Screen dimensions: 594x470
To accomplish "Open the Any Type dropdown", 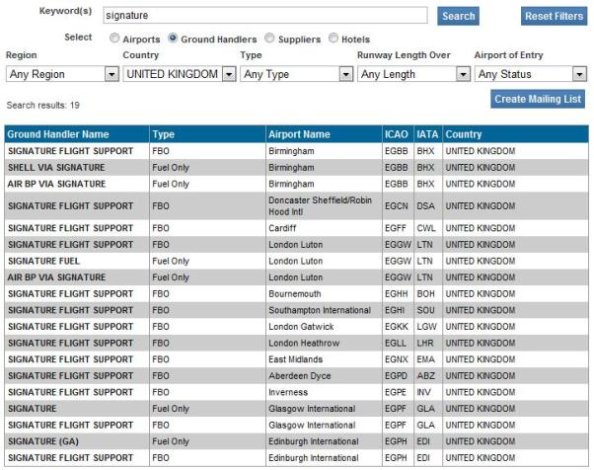I will [x=296, y=74].
